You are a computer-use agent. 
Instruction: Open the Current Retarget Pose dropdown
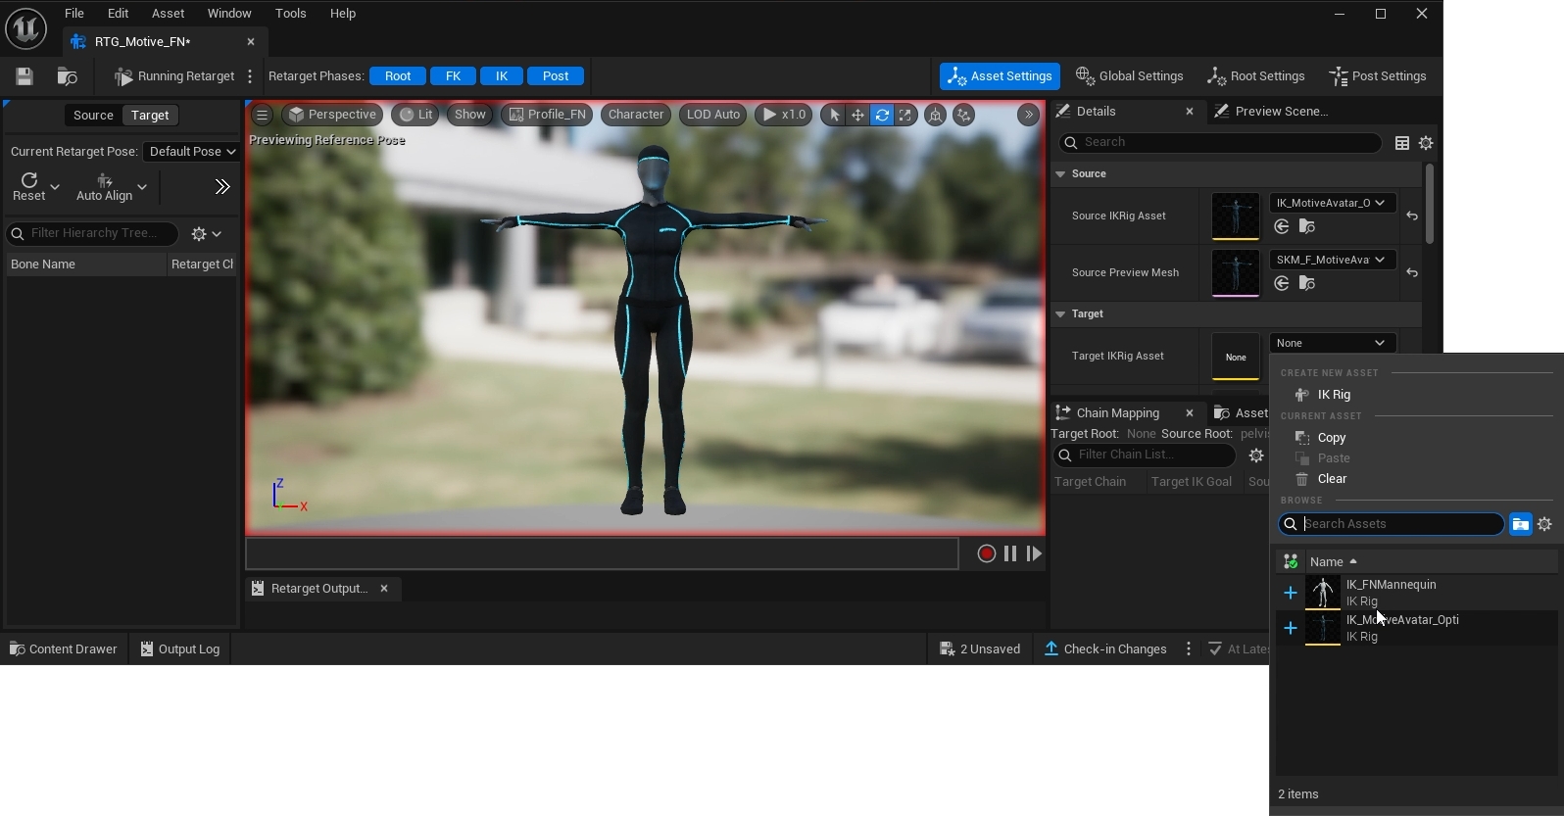coord(191,152)
